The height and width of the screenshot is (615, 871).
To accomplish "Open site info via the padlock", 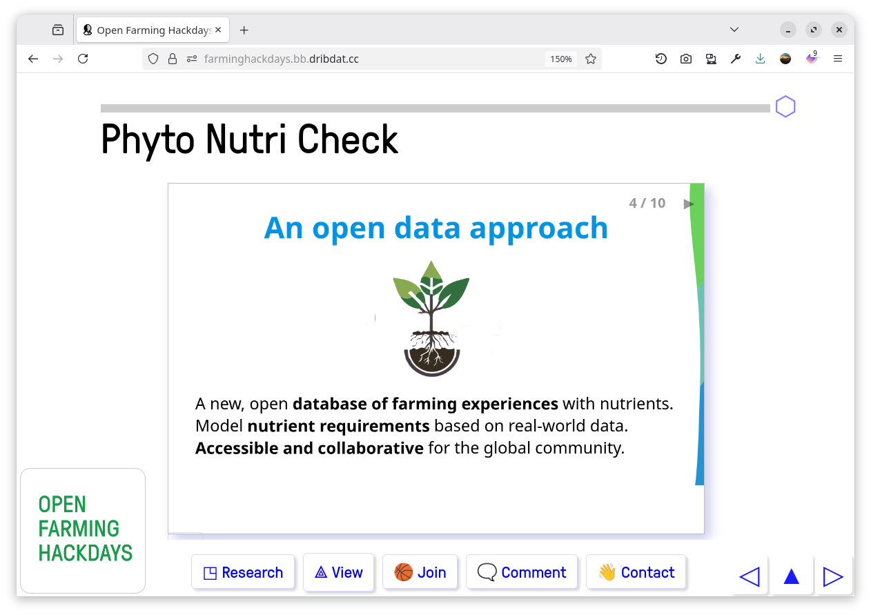I will [173, 59].
